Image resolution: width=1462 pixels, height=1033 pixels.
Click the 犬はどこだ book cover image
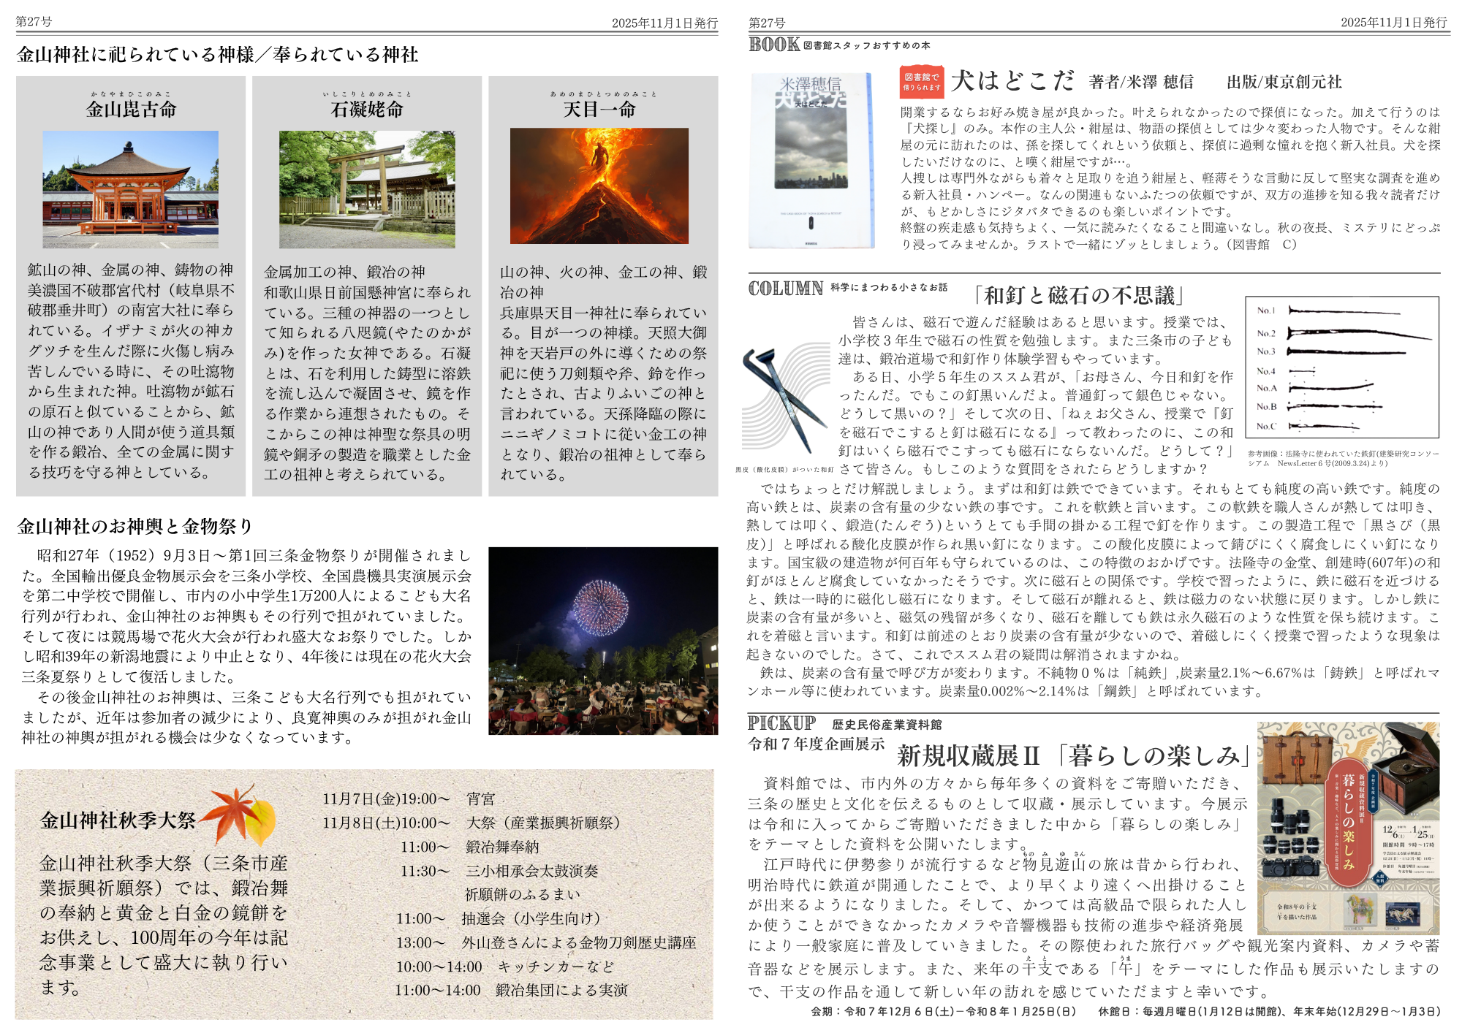click(811, 161)
